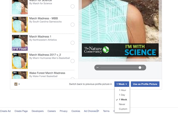Image resolution: width=178 pixels, height=116 pixels.
Task: Click the Ad Choices triangle icon
Action: (98, 111)
